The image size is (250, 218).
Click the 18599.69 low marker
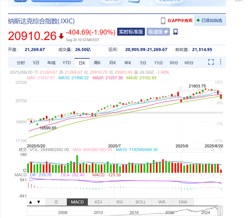[x=48, y=128]
